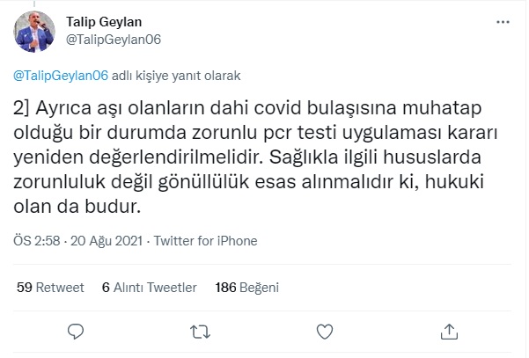Retweet this tweet using the arrows icon

(201, 331)
